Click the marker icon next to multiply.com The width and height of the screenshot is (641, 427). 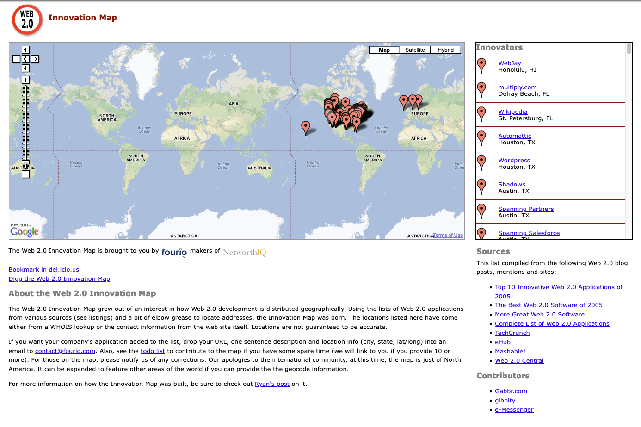point(481,90)
